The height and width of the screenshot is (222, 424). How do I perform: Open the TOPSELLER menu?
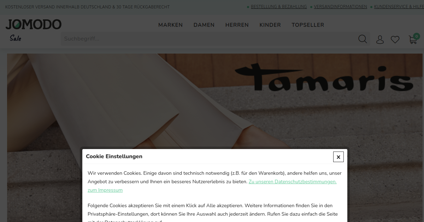308,25
